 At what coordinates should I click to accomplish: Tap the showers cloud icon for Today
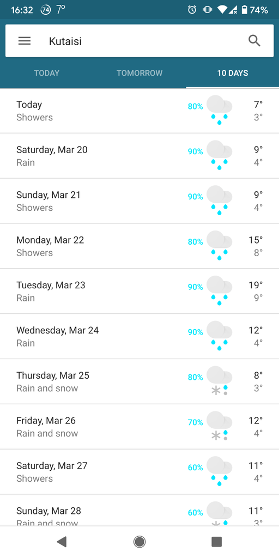point(219,110)
